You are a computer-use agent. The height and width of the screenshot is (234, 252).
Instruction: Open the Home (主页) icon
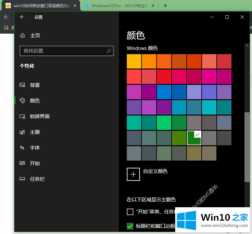23,35
